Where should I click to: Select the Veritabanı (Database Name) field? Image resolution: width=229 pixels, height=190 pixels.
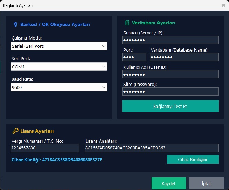tap(184, 57)
